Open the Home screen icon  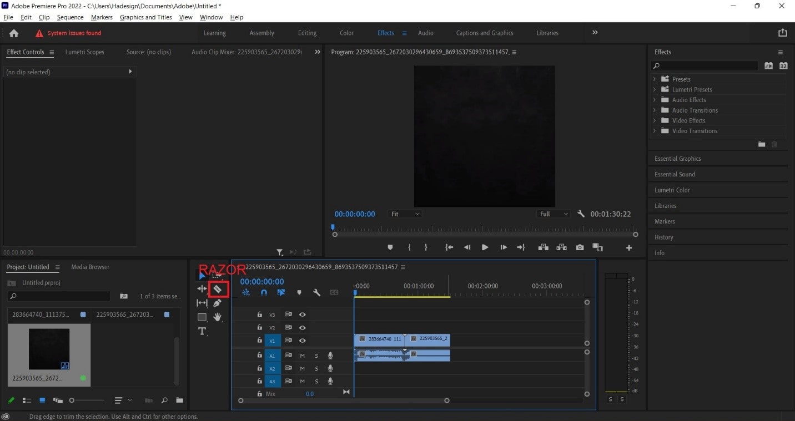coord(14,33)
